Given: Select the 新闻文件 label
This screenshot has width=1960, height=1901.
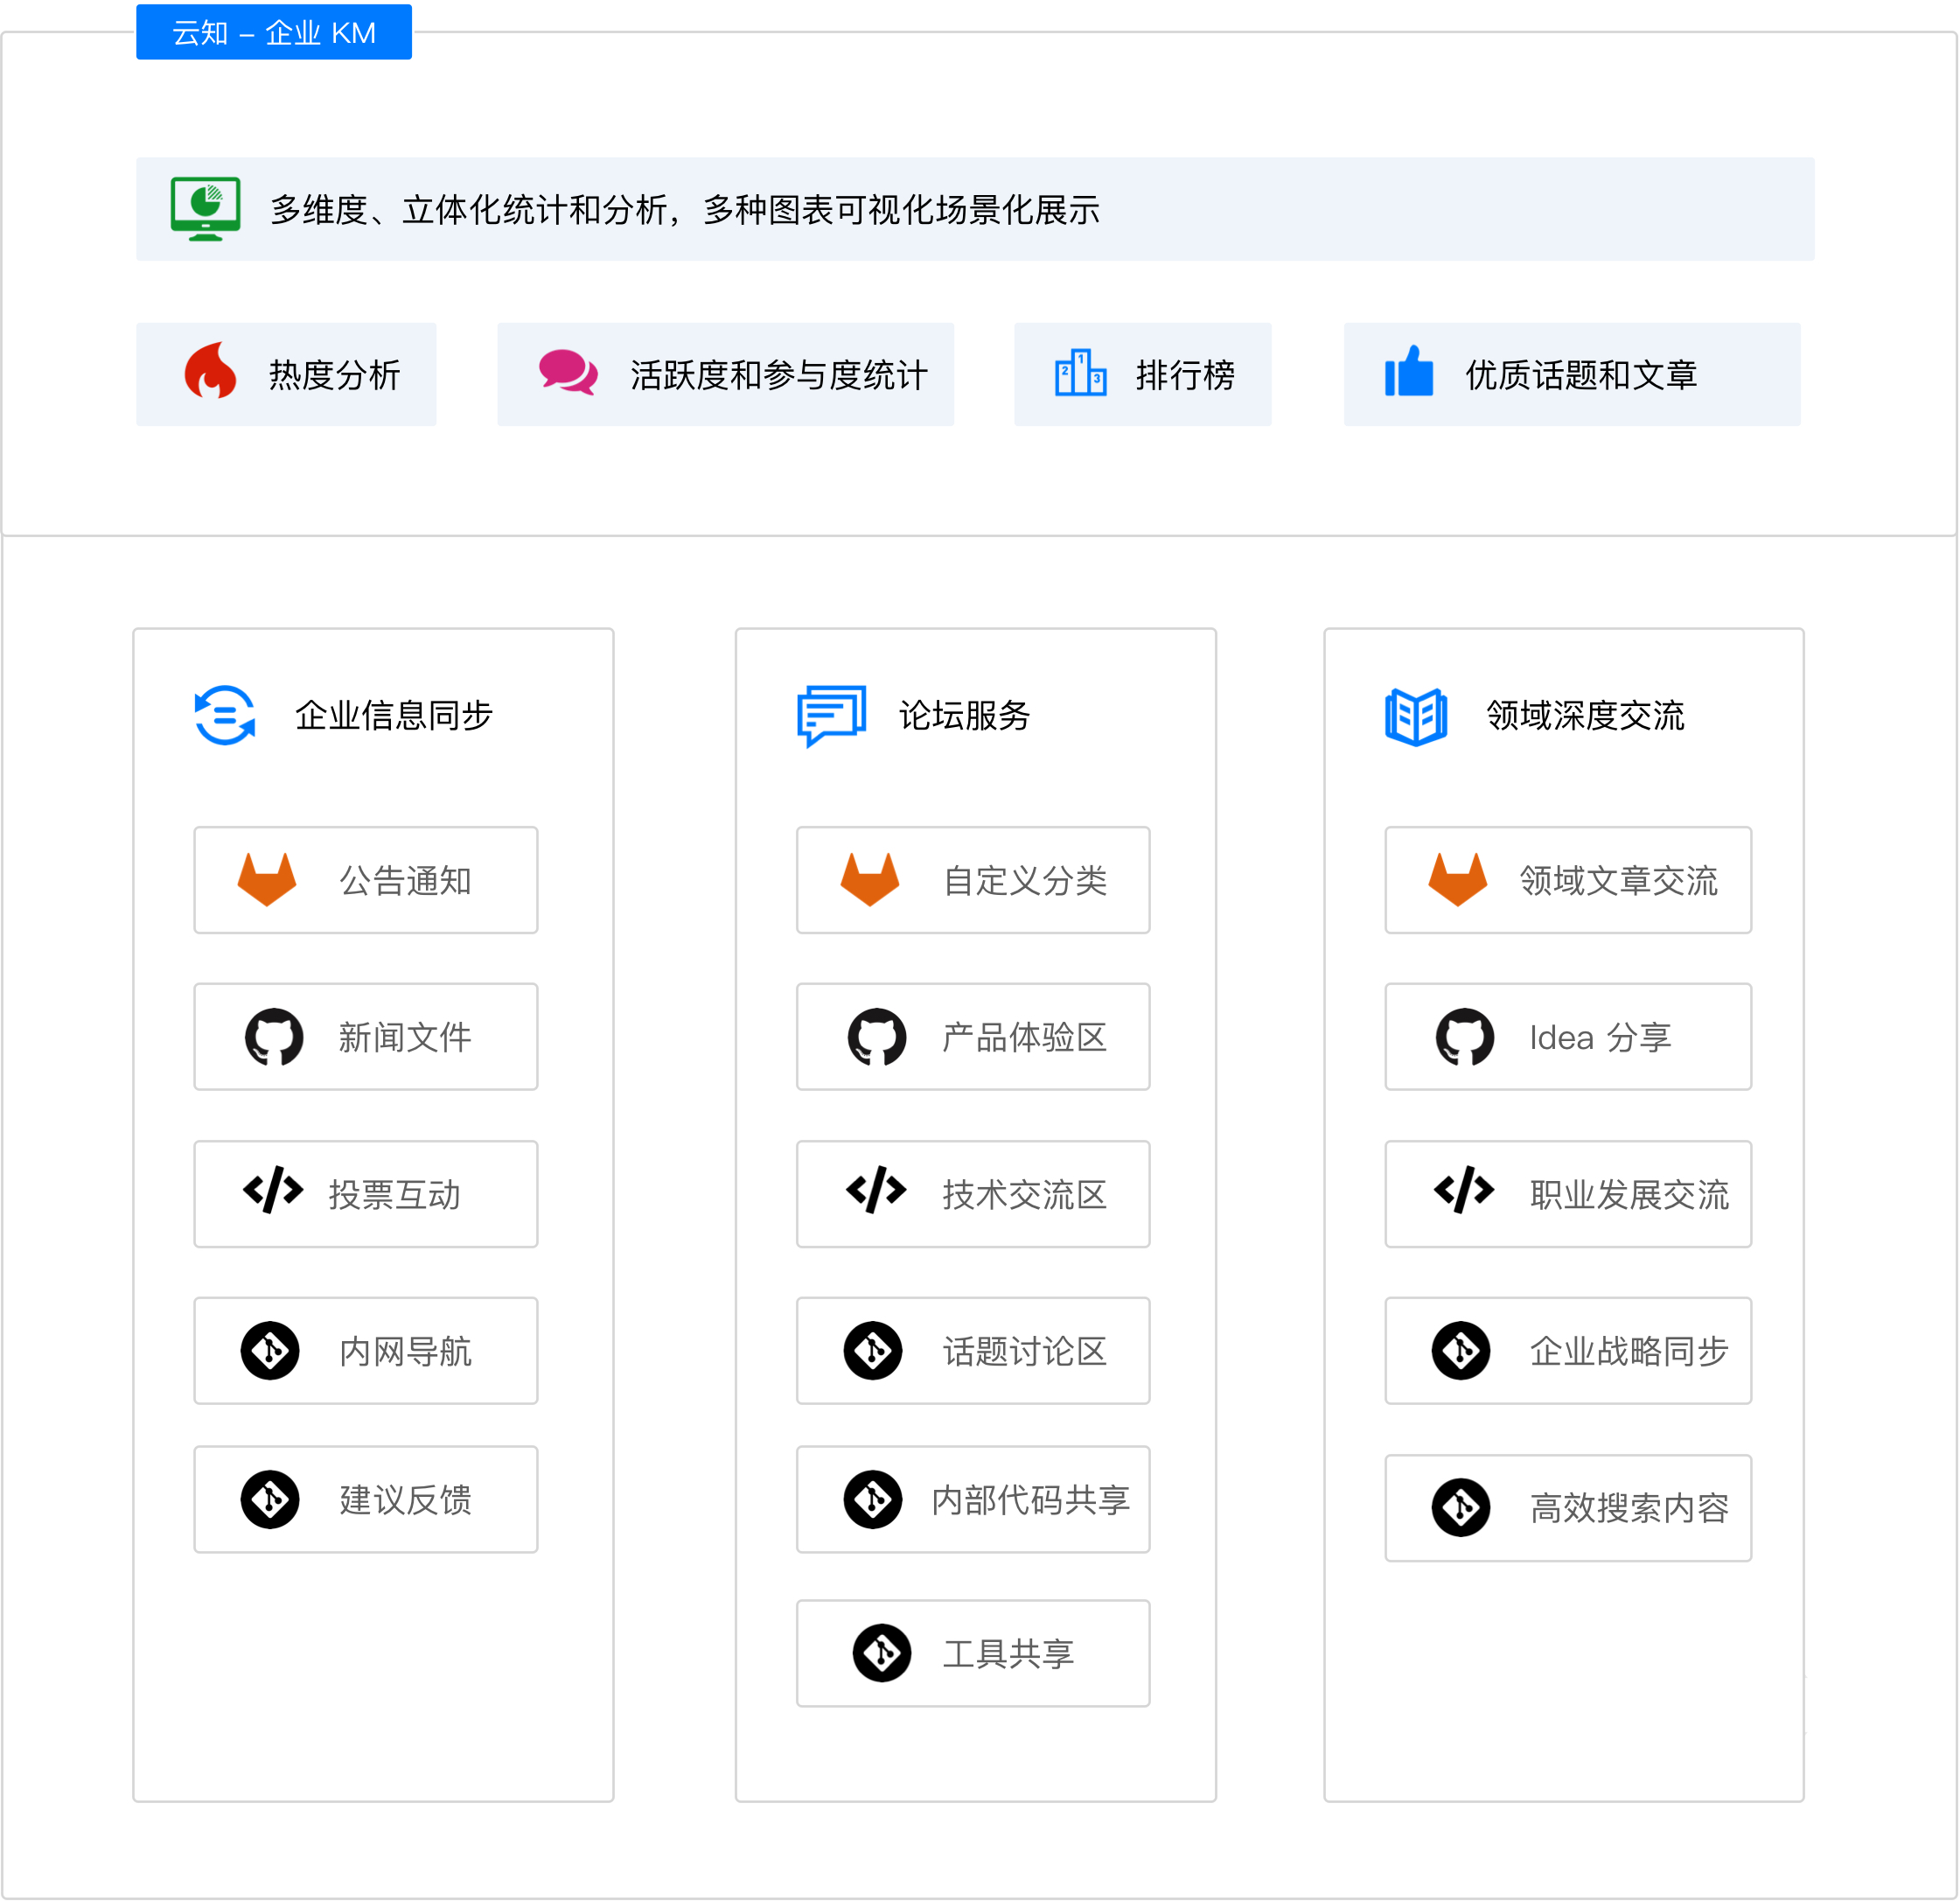Looking at the screenshot, I should (405, 1038).
